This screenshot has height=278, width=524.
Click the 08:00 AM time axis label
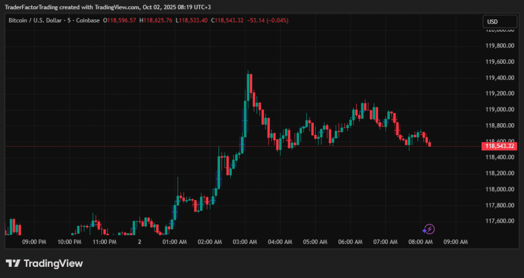click(x=420, y=242)
